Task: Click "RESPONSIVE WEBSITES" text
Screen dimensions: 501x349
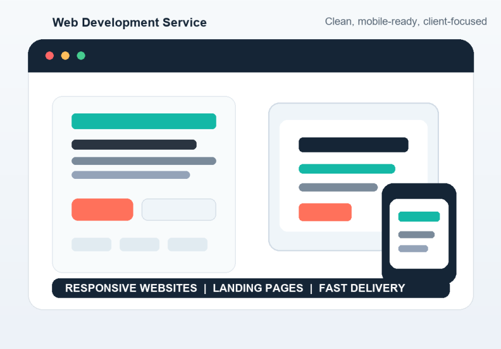Action: [x=131, y=288]
